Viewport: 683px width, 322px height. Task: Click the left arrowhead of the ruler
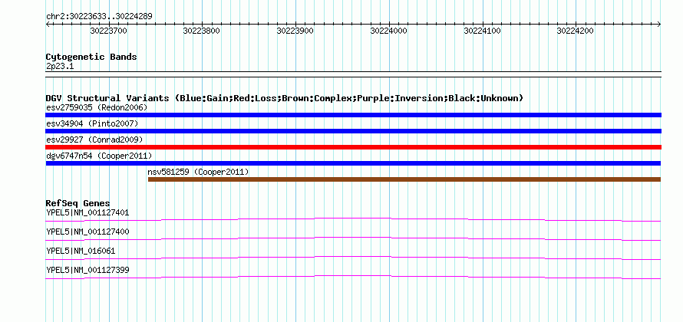point(48,25)
